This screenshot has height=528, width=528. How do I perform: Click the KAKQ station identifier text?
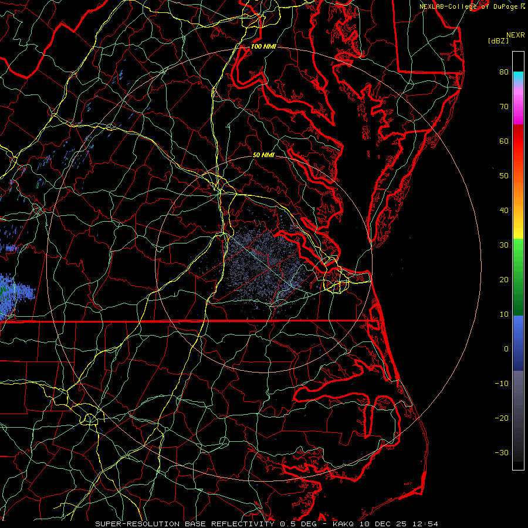tap(343, 524)
